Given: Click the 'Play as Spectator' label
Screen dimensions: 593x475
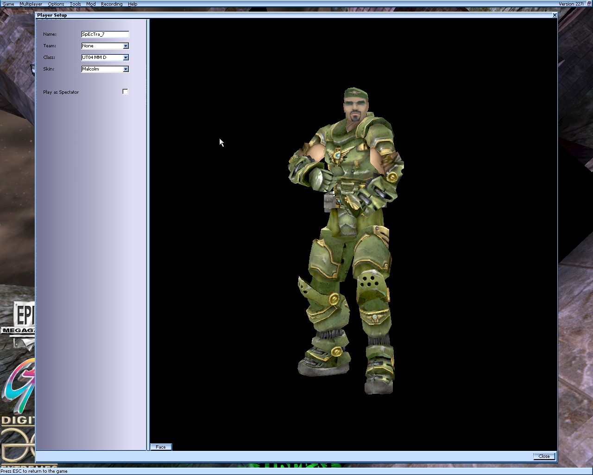Looking at the screenshot, I should click(61, 92).
